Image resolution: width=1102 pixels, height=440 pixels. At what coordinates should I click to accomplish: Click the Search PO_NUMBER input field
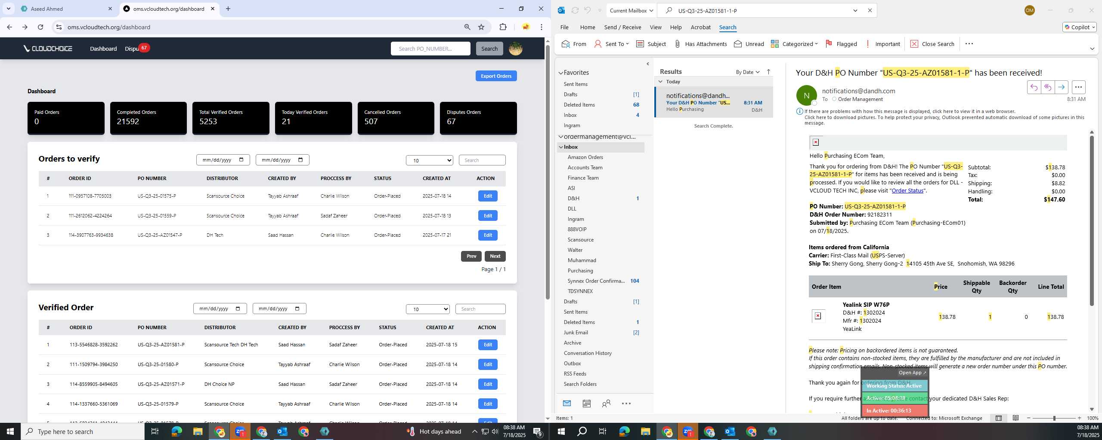(x=430, y=49)
